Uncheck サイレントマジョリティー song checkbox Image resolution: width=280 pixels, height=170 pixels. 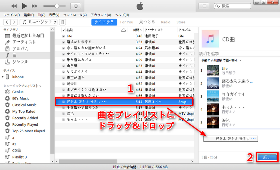click(x=63, y=54)
